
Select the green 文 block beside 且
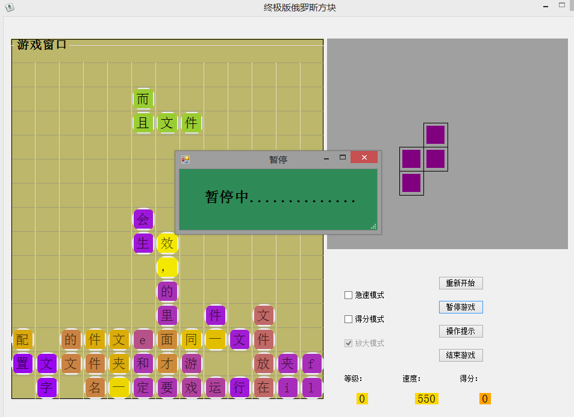click(167, 123)
